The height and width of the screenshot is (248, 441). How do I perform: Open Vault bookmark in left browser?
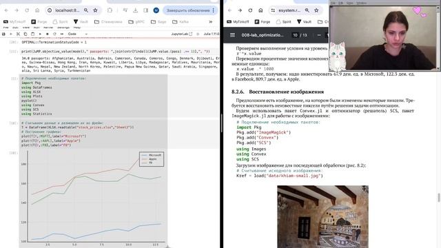81,21
